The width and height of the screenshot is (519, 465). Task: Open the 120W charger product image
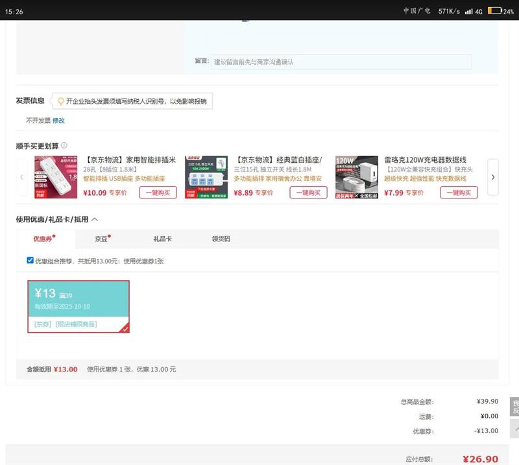[x=356, y=177]
